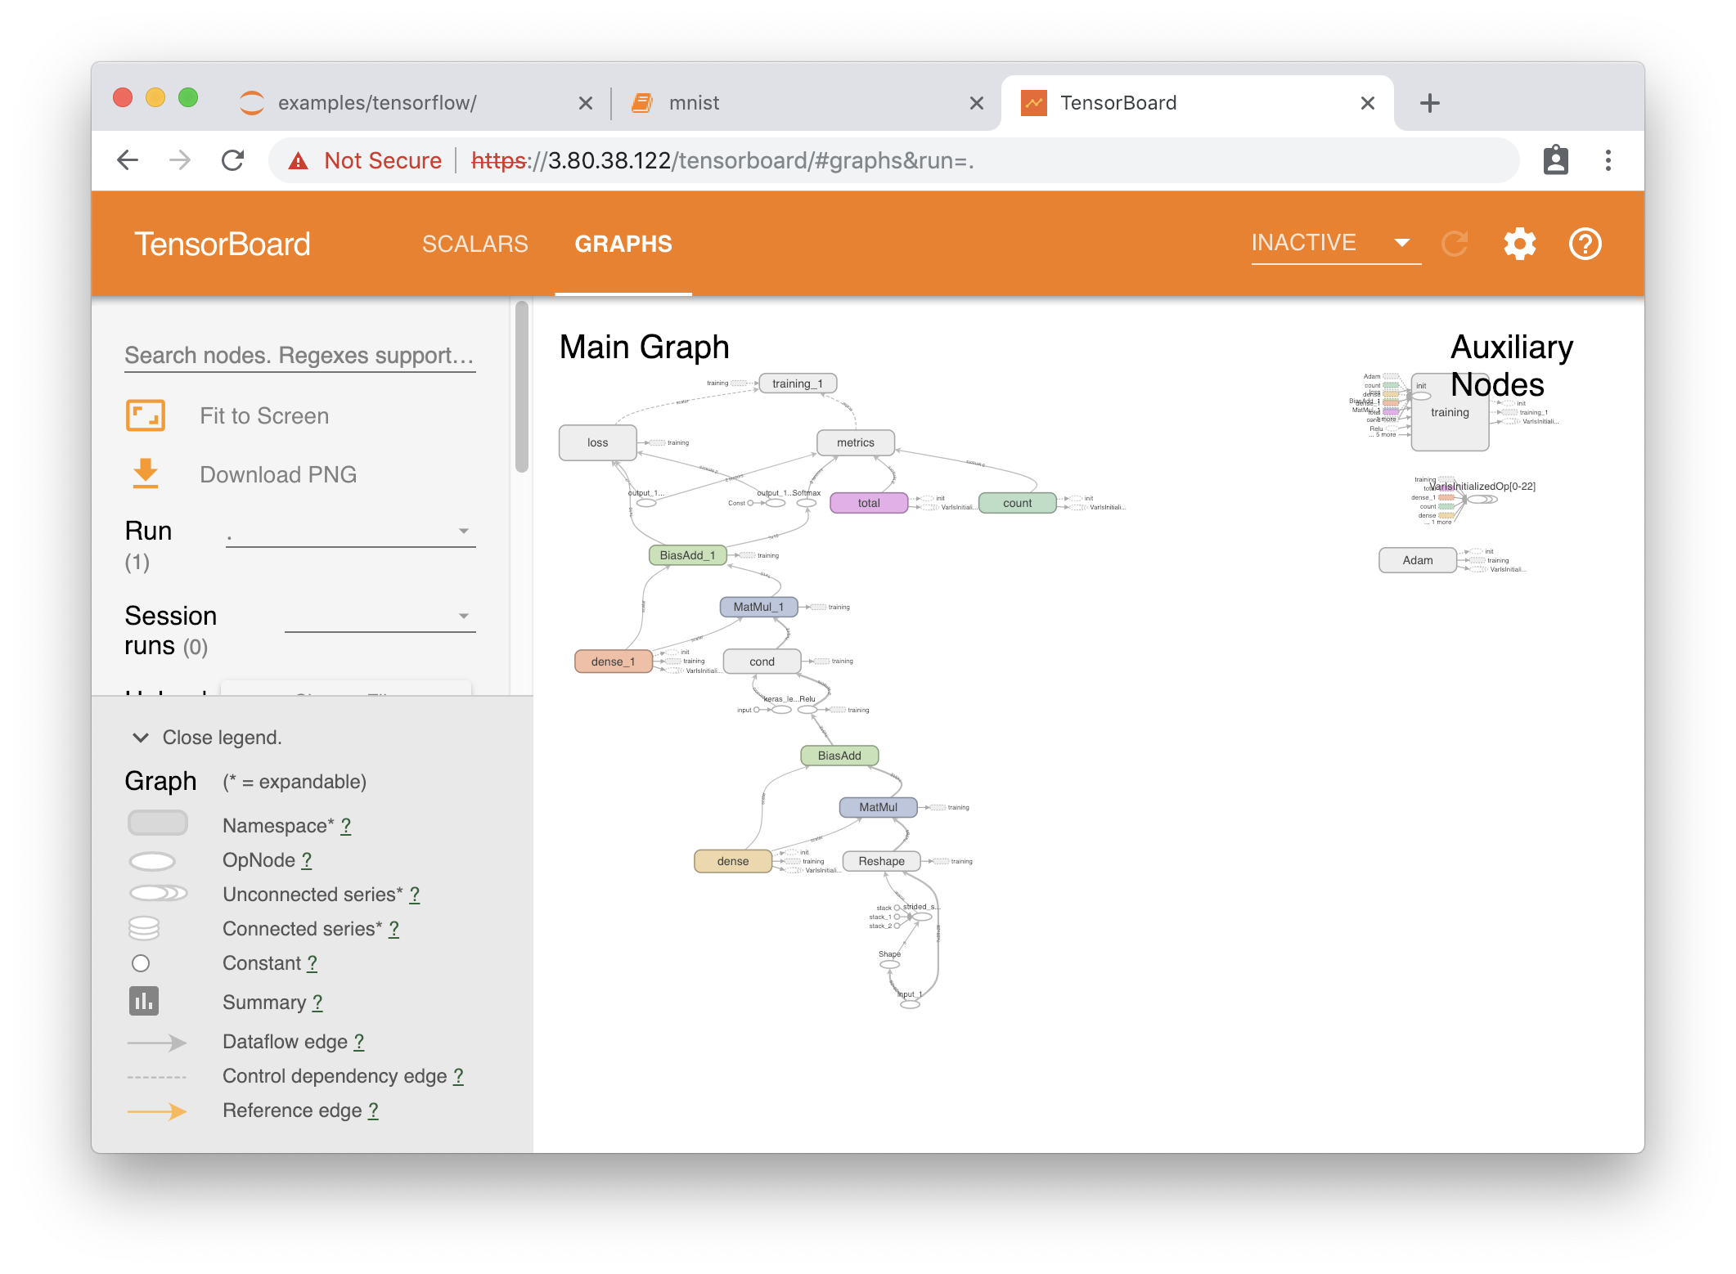Screen dimensions: 1736x1274
Task: Click the TensorBoard title logo
Action: point(222,244)
